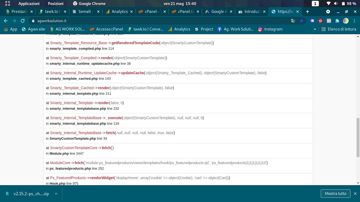Click the ModuleCore class name
The width and height of the screenshot is (360, 202).
[x=60, y=163]
